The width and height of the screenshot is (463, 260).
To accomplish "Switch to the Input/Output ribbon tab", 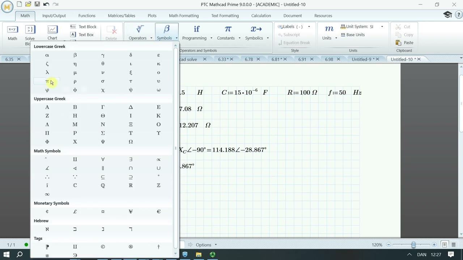I will 54,16.
